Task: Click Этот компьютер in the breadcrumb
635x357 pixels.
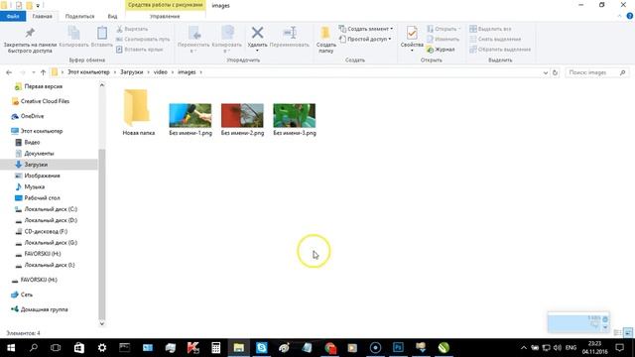Action: coord(88,72)
